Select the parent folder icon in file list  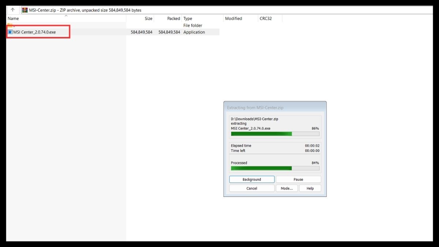pyautogui.click(x=10, y=25)
